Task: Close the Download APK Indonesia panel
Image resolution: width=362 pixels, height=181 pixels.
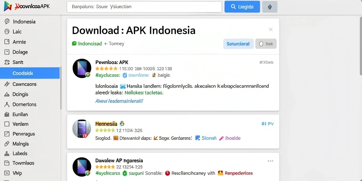Action: tap(270, 29)
